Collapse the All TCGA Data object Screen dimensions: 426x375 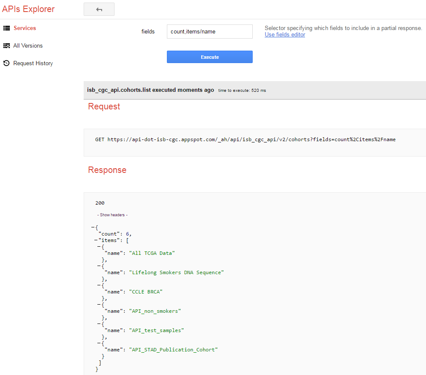99,247
